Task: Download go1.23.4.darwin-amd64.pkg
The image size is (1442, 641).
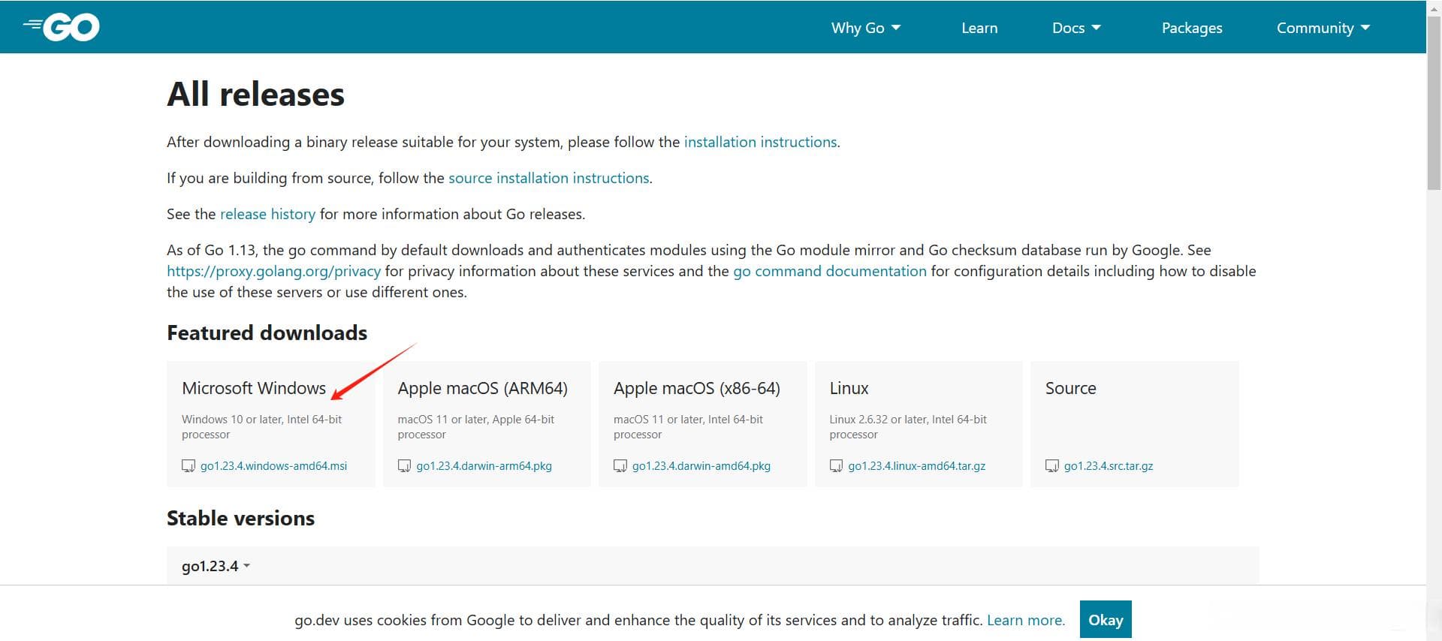Action: coord(701,466)
